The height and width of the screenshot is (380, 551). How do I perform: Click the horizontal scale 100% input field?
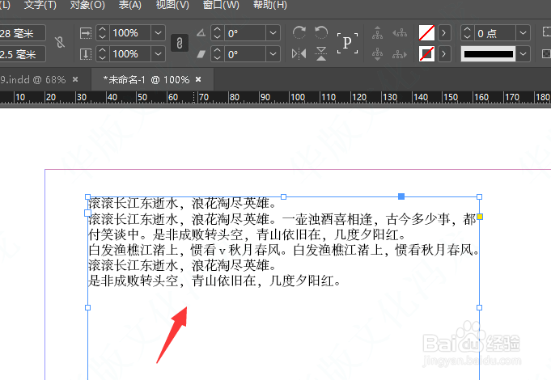130,33
